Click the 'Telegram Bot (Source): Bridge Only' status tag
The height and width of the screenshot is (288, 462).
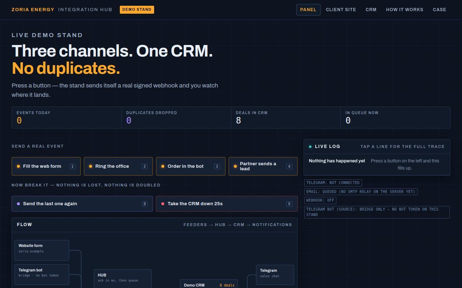coord(377,212)
